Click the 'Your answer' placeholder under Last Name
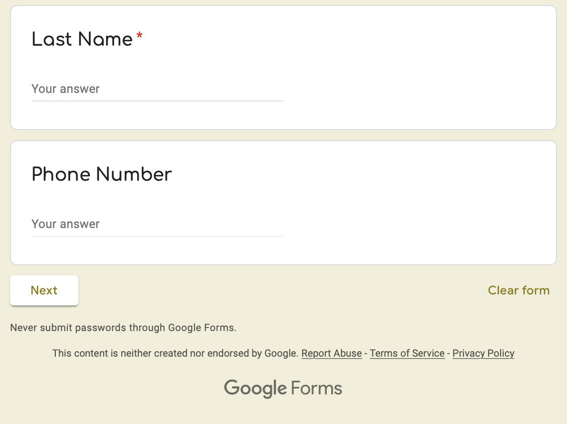 (x=65, y=89)
